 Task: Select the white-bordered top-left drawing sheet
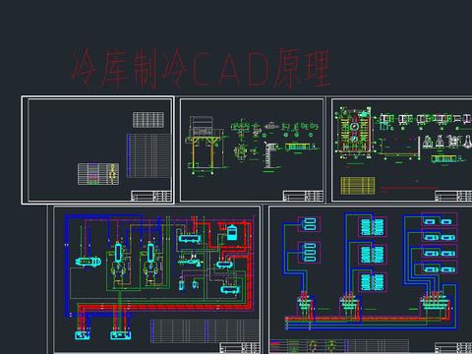tap(97, 150)
